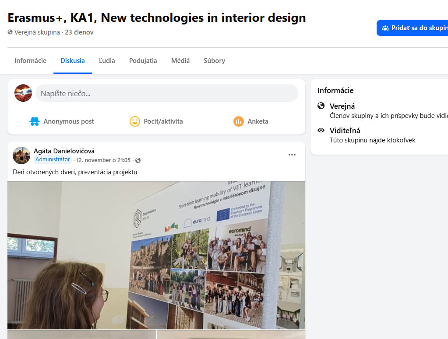448x339 pixels.
Task: Click the Anonymous post mask icon
Action: tap(35, 121)
